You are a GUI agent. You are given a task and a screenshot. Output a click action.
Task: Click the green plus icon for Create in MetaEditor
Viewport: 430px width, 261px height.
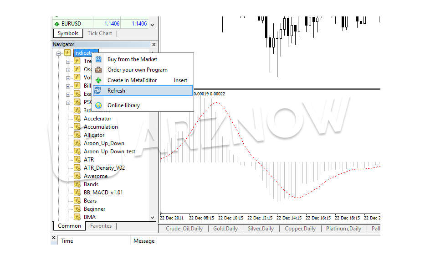(x=98, y=80)
